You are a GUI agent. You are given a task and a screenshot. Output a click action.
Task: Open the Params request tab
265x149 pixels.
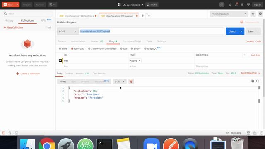tap(62, 41)
